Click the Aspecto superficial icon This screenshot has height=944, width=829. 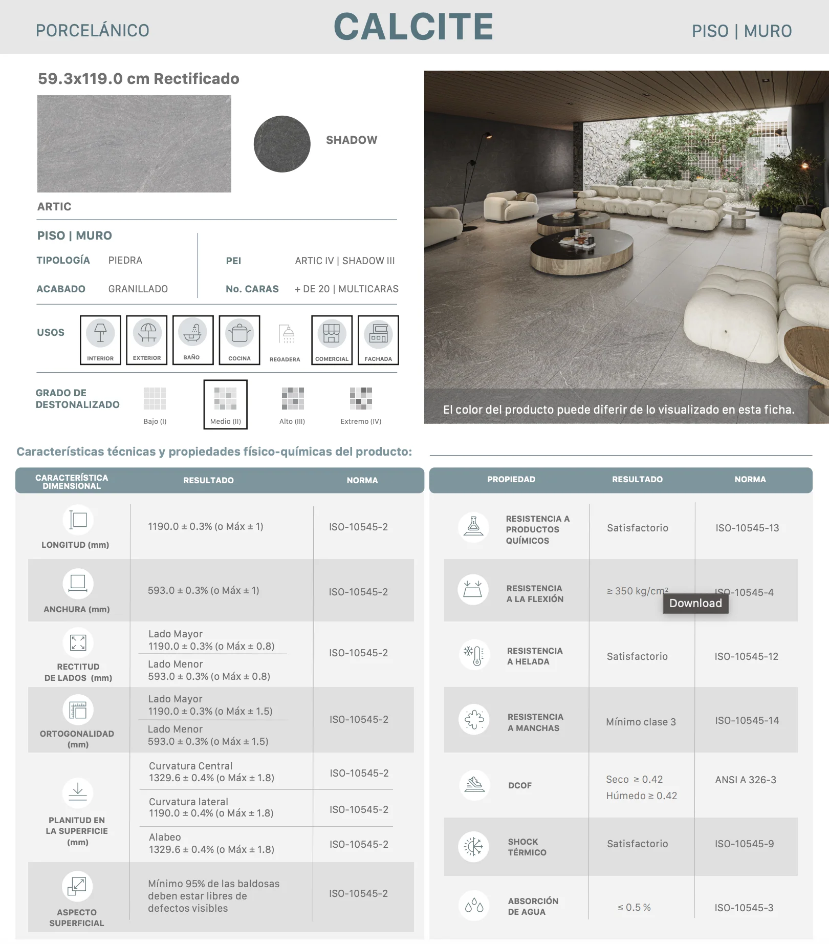pyautogui.click(x=77, y=886)
